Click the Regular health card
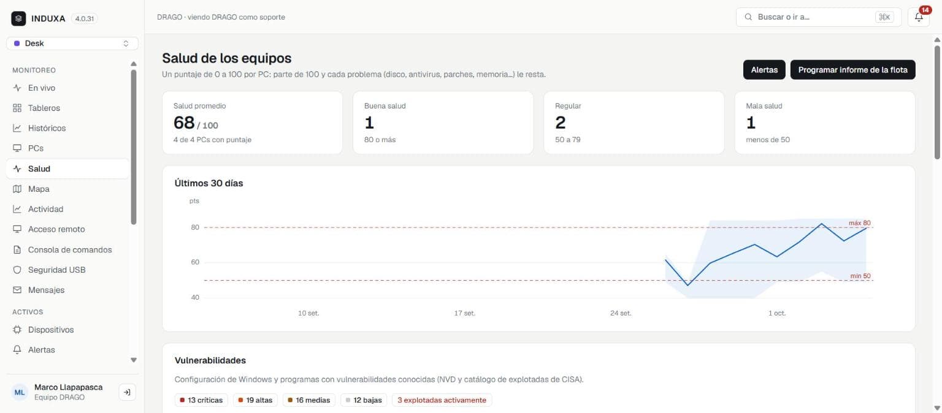942x413 pixels. tap(634, 123)
